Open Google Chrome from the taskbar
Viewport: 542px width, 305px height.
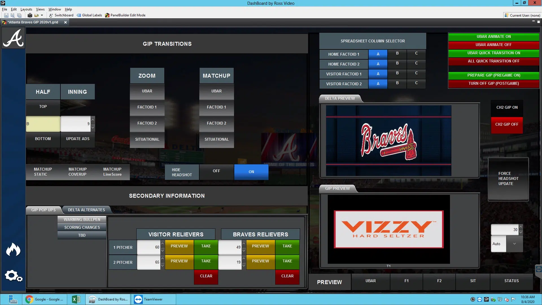click(x=45, y=299)
